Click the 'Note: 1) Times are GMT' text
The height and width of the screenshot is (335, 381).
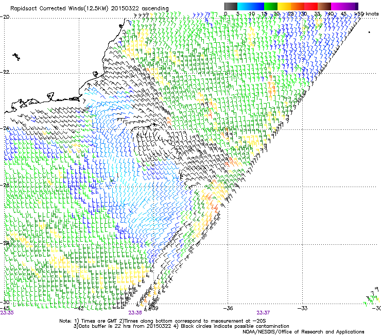click(x=90, y=321)
